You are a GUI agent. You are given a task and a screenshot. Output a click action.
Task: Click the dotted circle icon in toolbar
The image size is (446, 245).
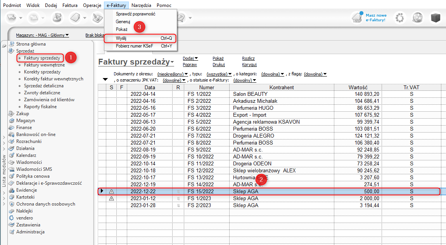click(x=399, y=18)
